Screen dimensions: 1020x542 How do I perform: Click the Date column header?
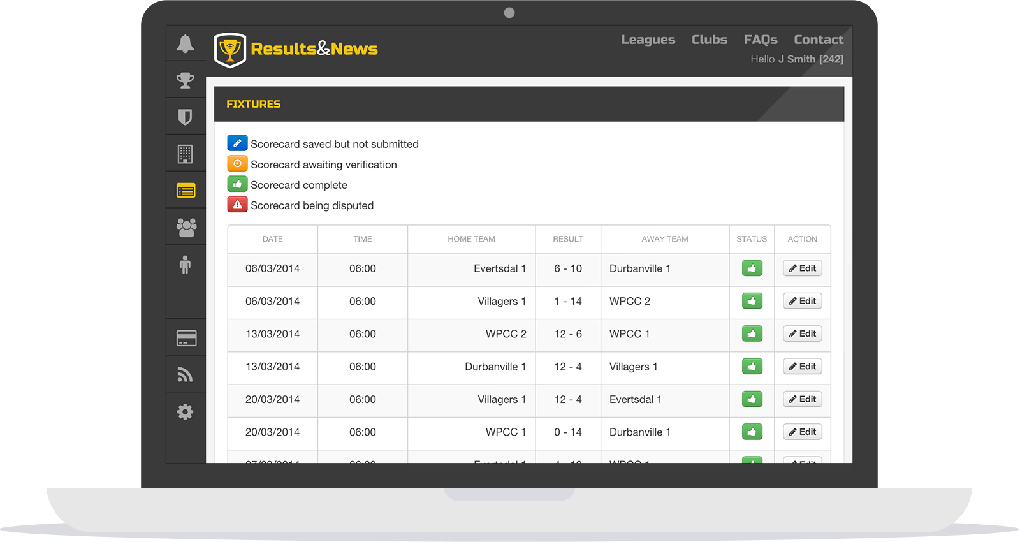[x=272, y=239]
